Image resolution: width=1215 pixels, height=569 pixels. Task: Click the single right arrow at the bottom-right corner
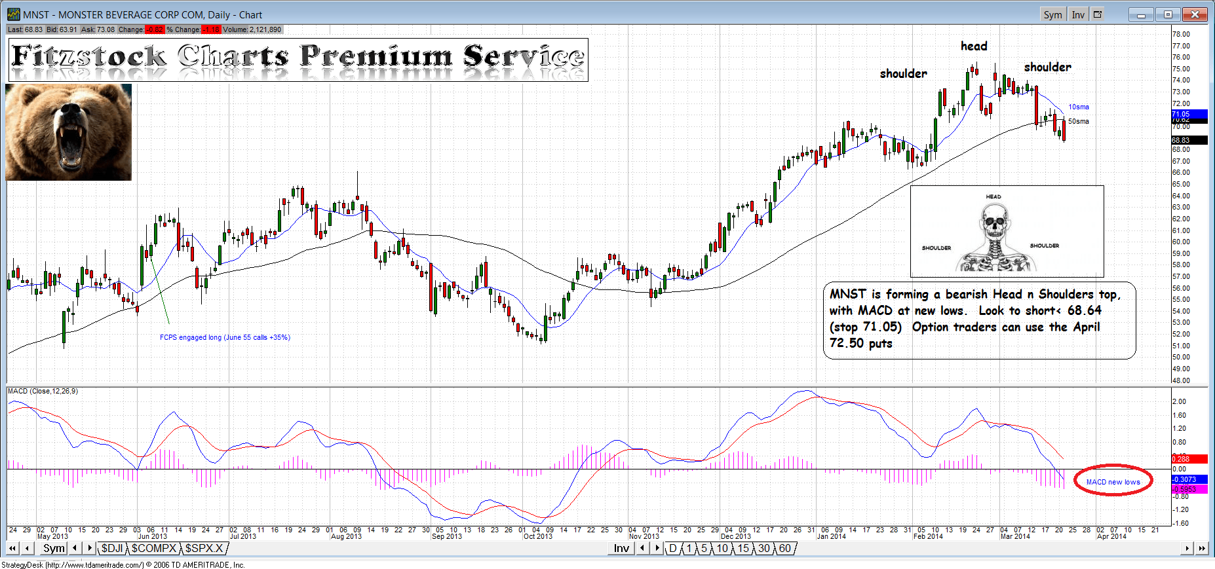tap(1187, 548)
